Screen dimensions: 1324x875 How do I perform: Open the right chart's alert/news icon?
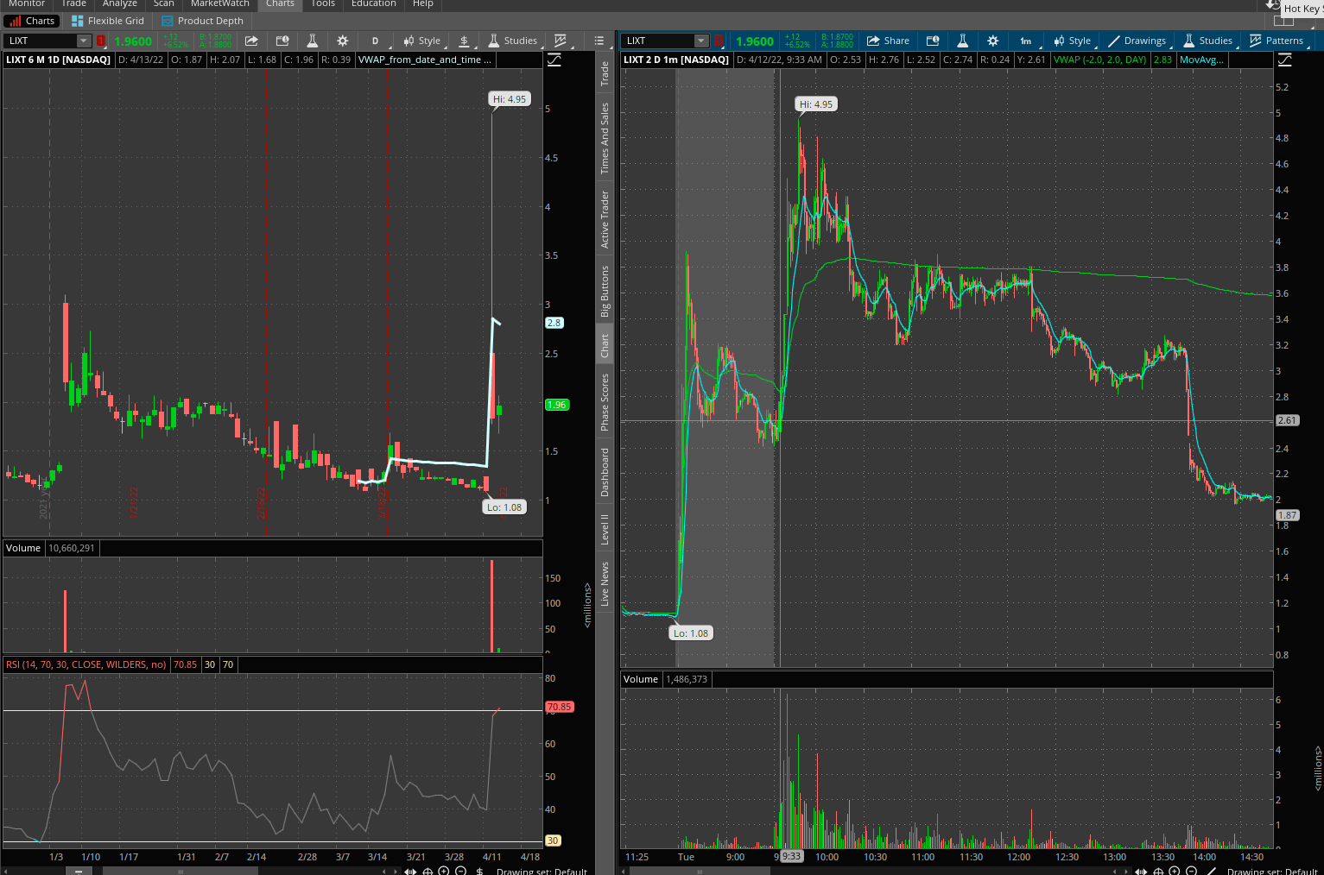tap(933, 41)
